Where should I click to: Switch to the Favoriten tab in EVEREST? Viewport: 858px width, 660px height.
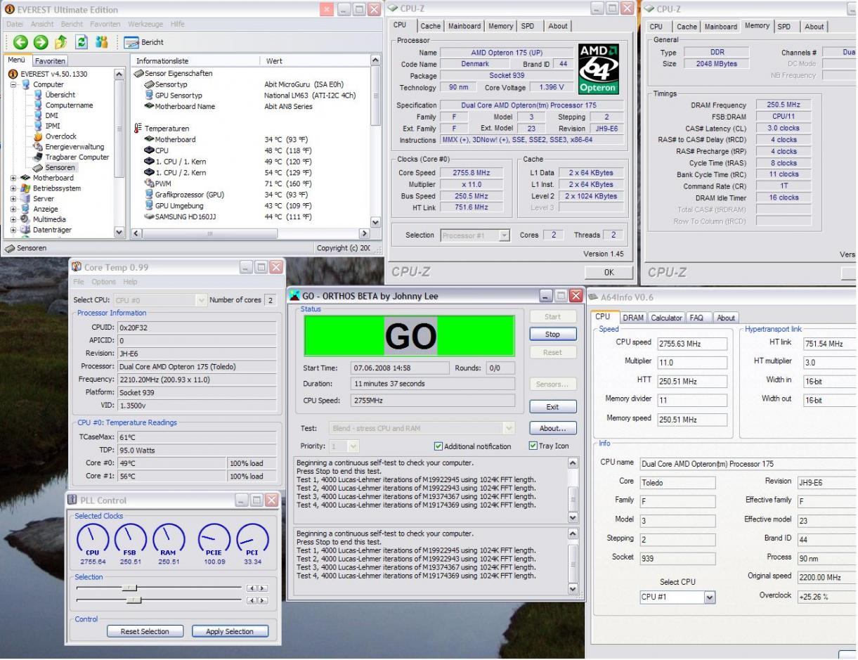51,61
